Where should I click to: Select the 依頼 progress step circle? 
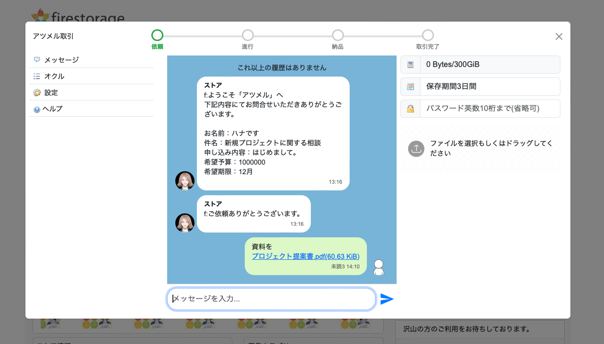tap(157, 35)
